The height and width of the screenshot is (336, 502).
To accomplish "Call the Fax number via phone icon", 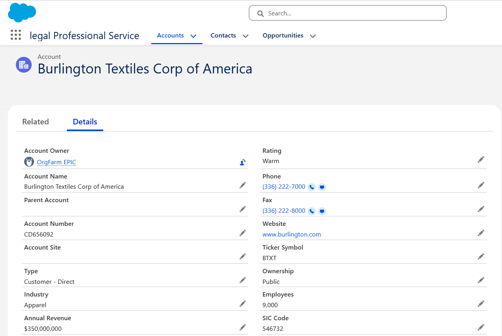I will pos(312,211).
